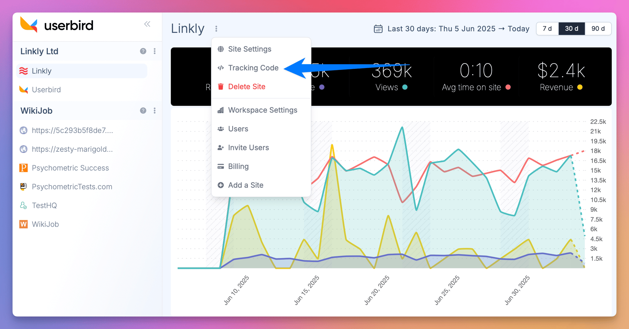Collapse the sidebar with the double-chevron
The image size is (629, 329).
tap(147, 24)
